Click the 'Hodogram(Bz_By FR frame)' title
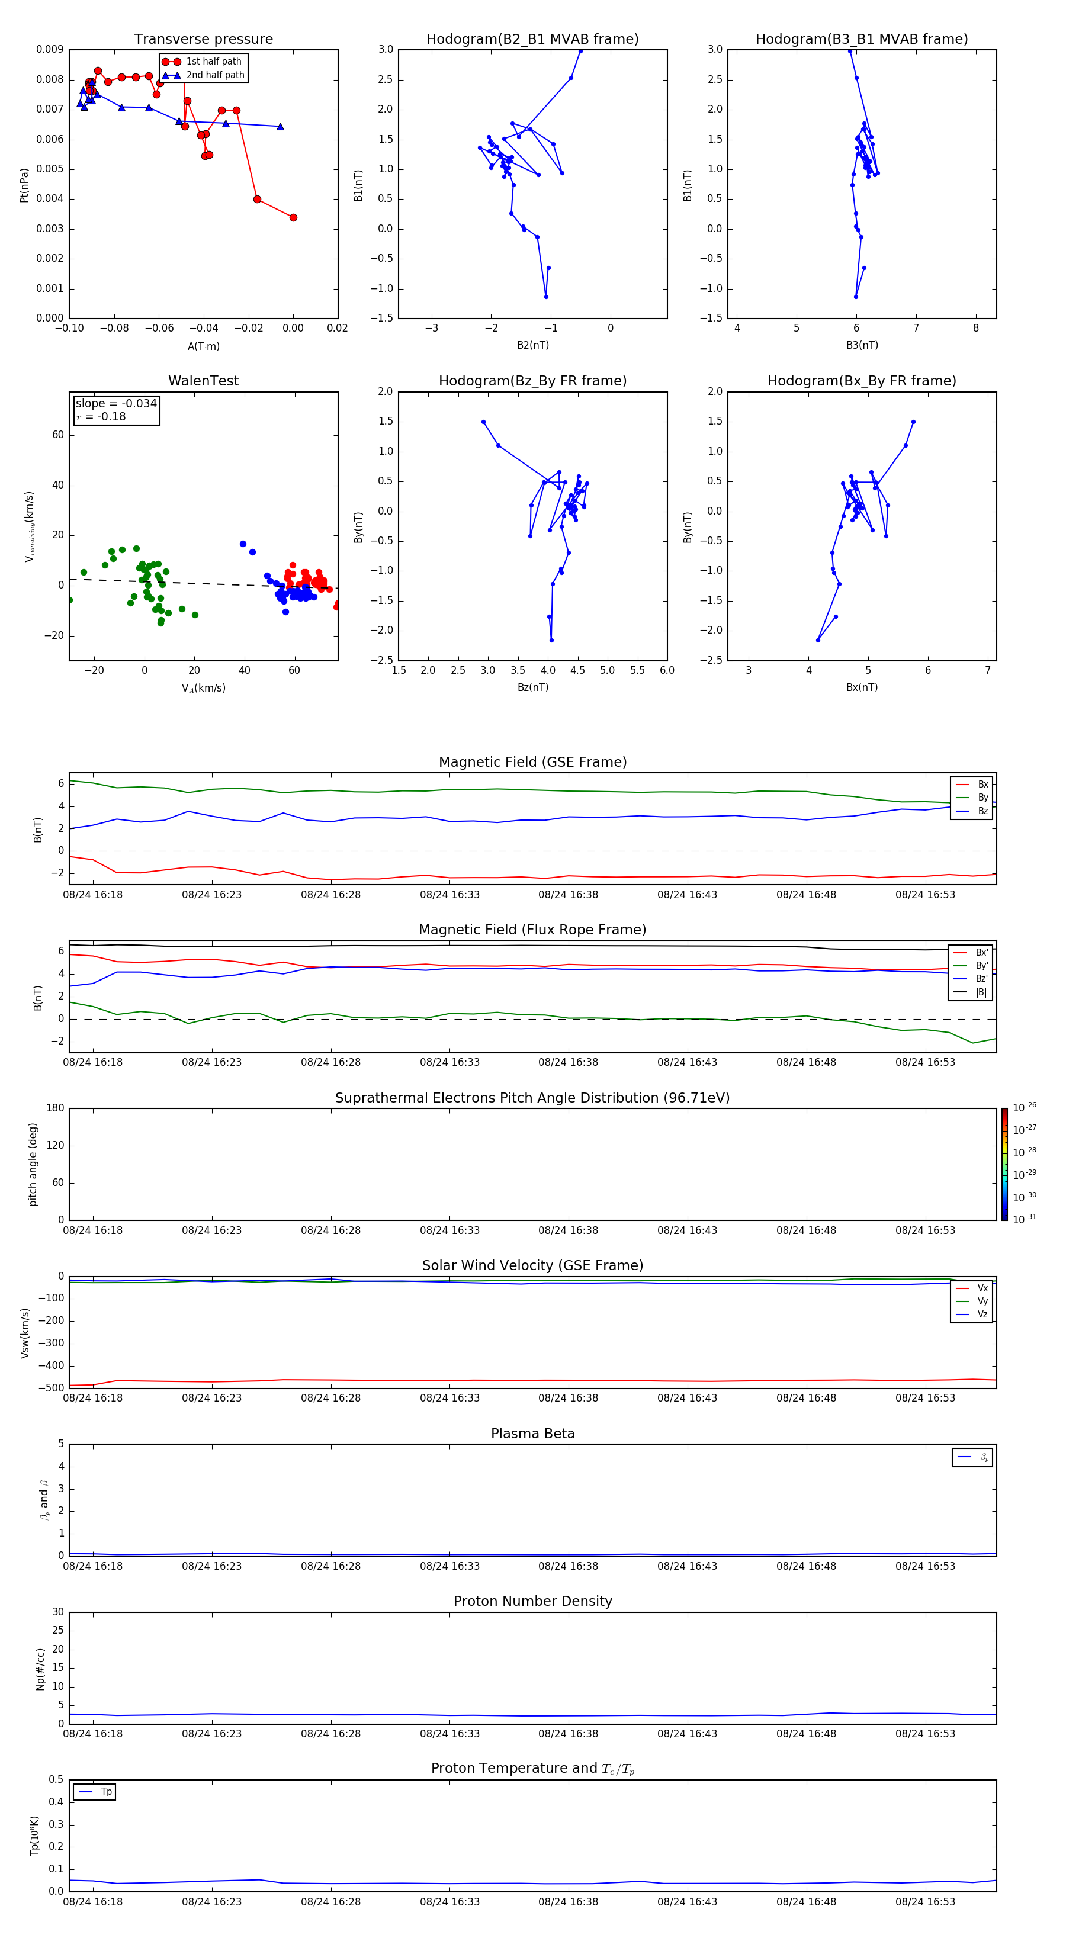The image size is (1066, 1954). coord(532,381)
